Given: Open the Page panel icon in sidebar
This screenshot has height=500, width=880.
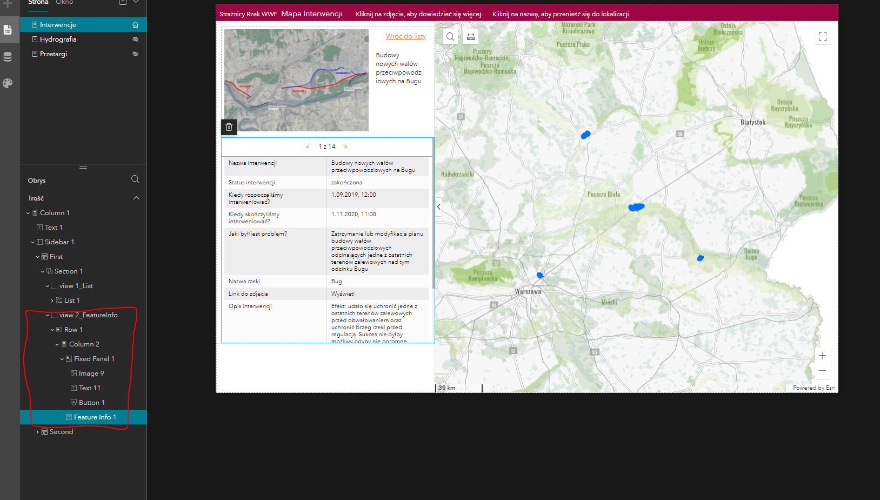Looking at the screenshot, I should click(x=8, y=30).
